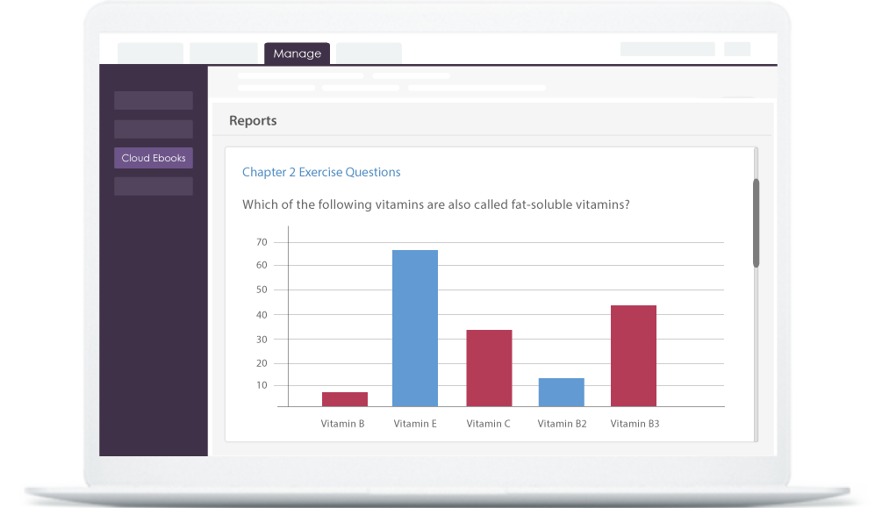Switch to the tab right of Manage

coord(368,54)
